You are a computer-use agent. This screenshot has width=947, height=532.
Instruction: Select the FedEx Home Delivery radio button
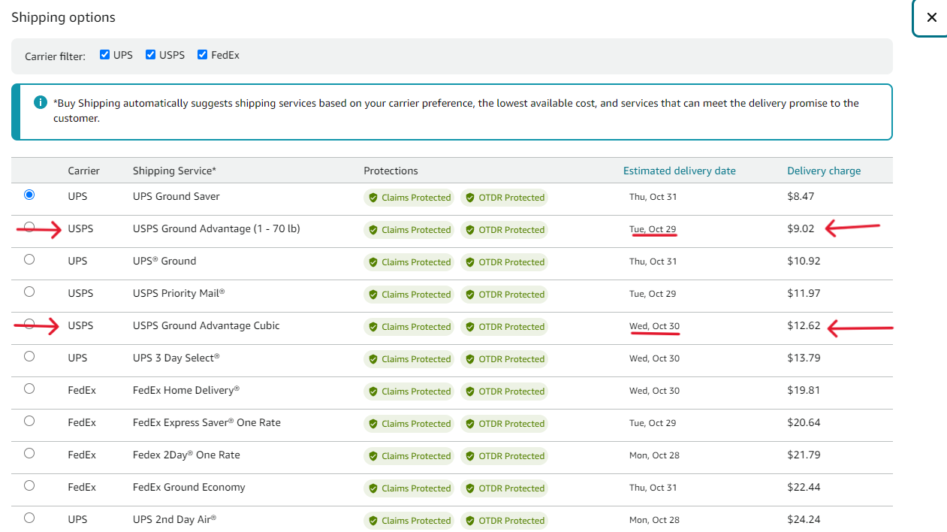[29, 388]
